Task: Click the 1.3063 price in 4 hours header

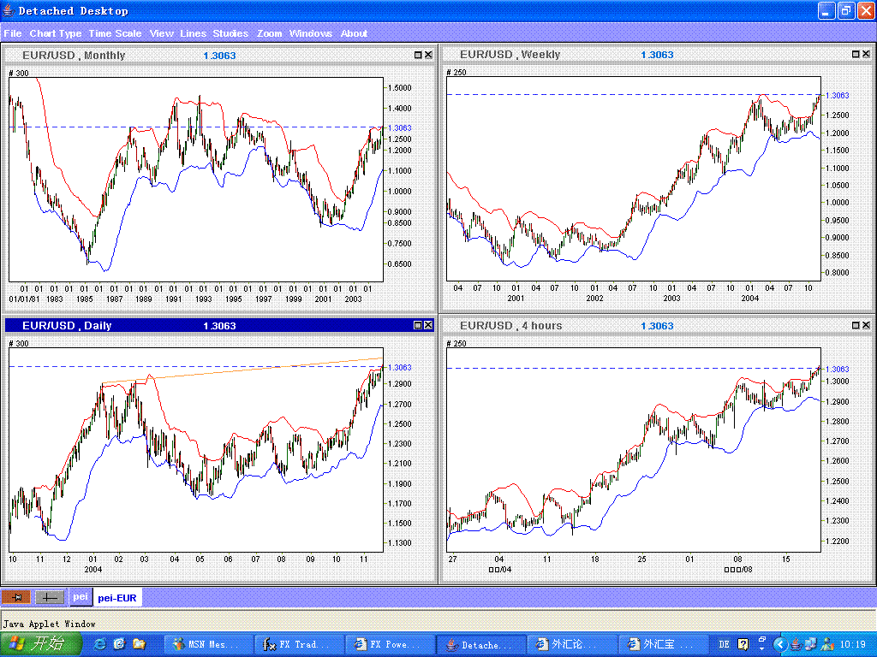Action: coord(657,326)
